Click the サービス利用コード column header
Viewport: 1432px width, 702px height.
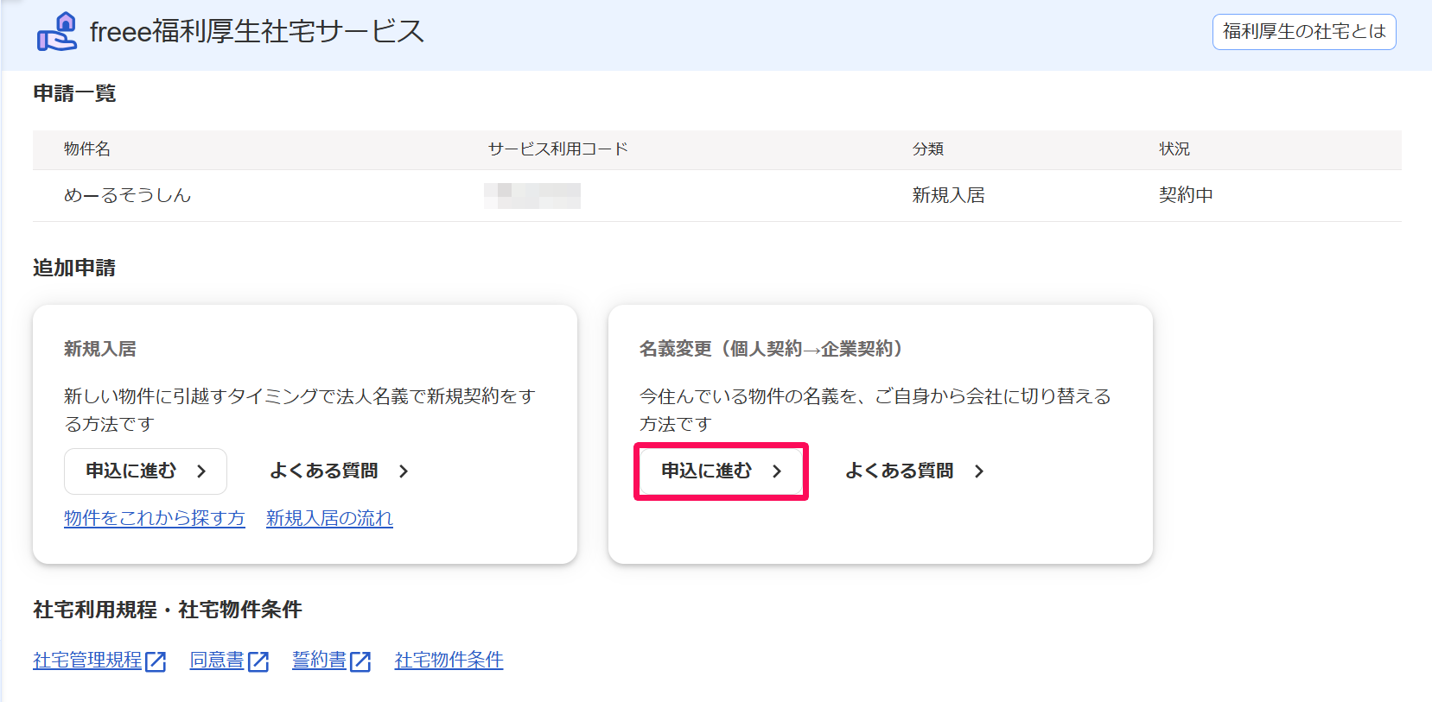(x=558, y=149)
